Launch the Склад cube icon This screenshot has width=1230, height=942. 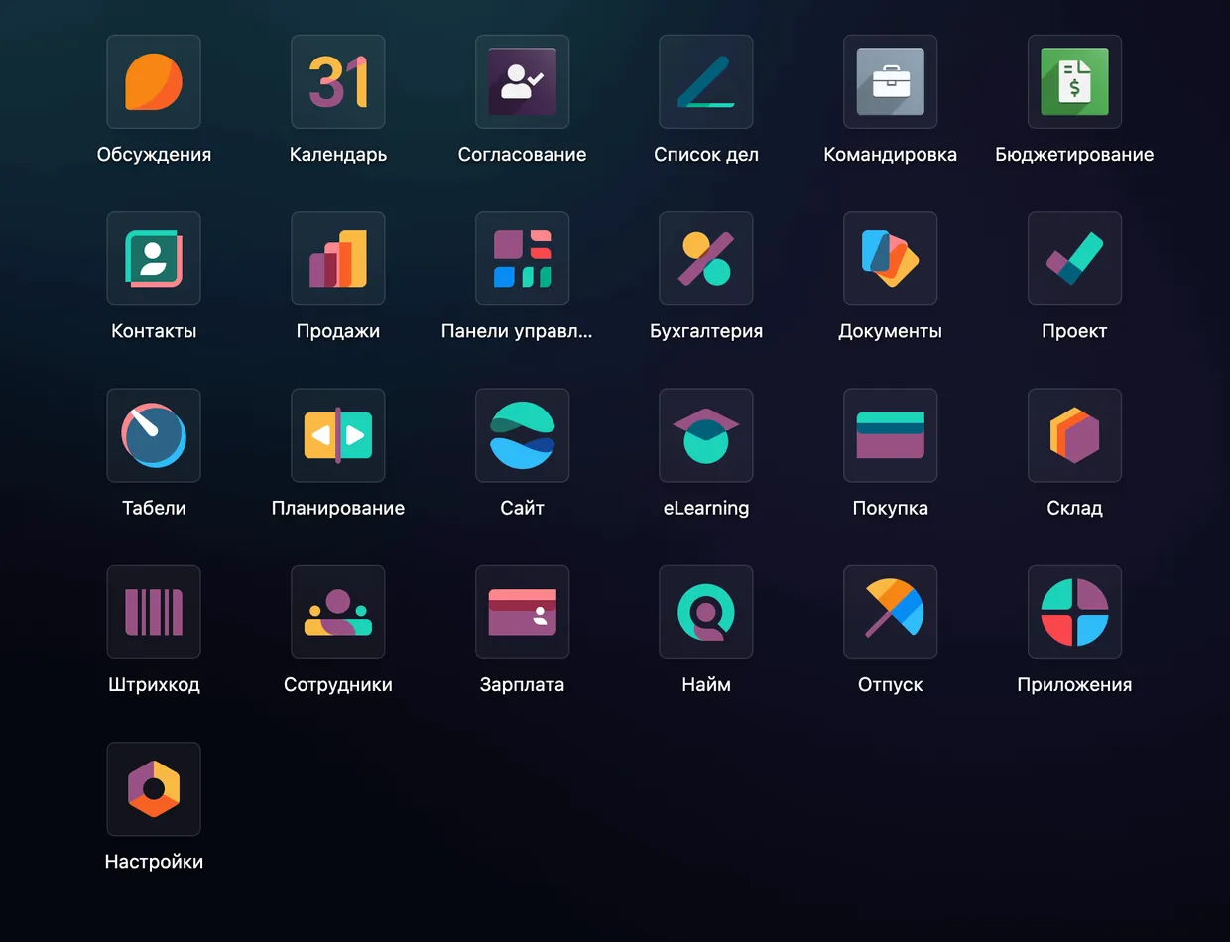(x=1074, y=435)
